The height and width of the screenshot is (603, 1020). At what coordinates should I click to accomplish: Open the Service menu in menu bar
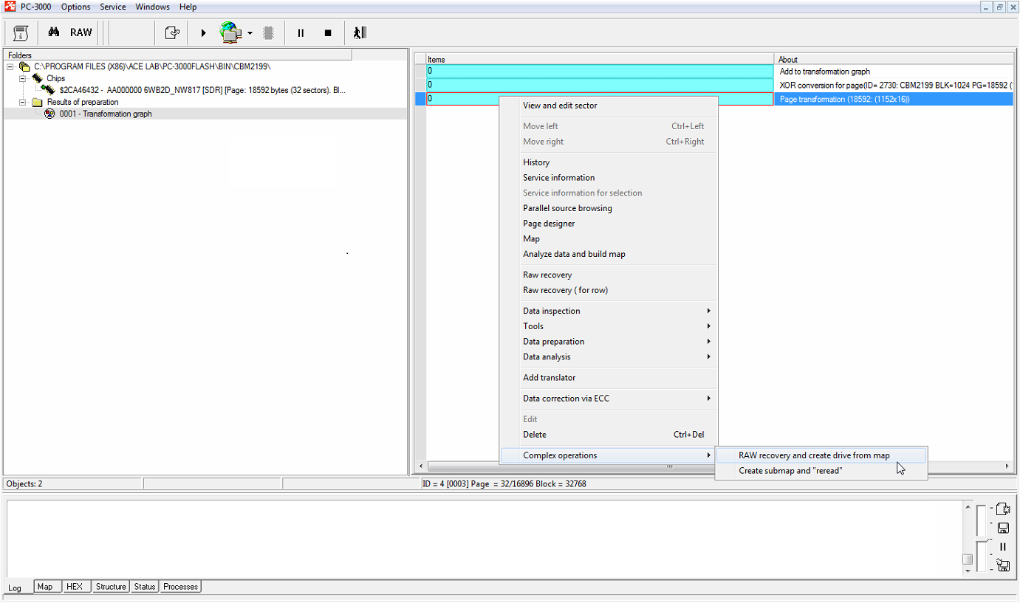(x=113, y=7)
